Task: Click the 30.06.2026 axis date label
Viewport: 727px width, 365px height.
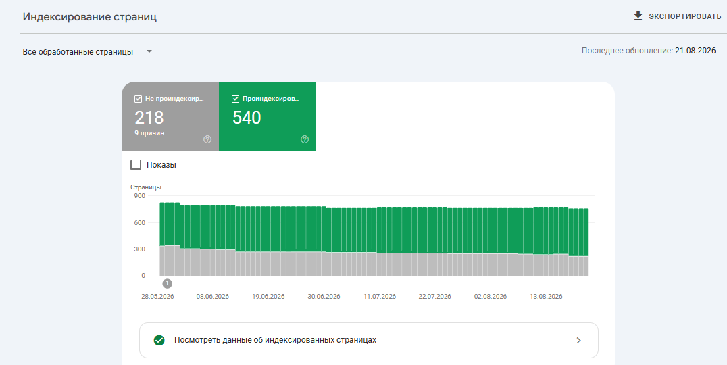Action: [x=324, y=297]
